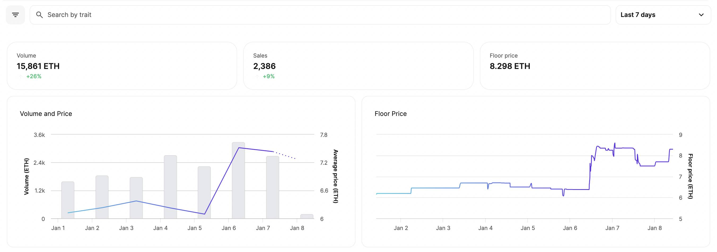Click the small Jan 8 volume bar

tap(307, 216)
